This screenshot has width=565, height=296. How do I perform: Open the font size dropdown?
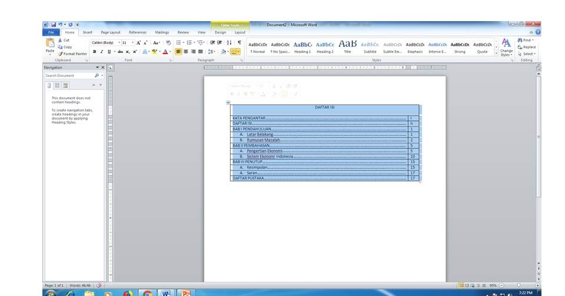click(x=132, y=43)
